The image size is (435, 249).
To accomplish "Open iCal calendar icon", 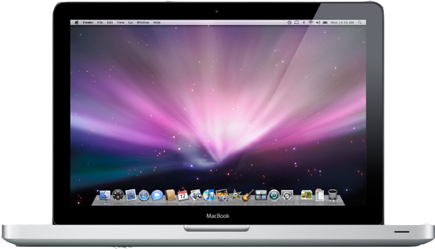I will (183, 195).
